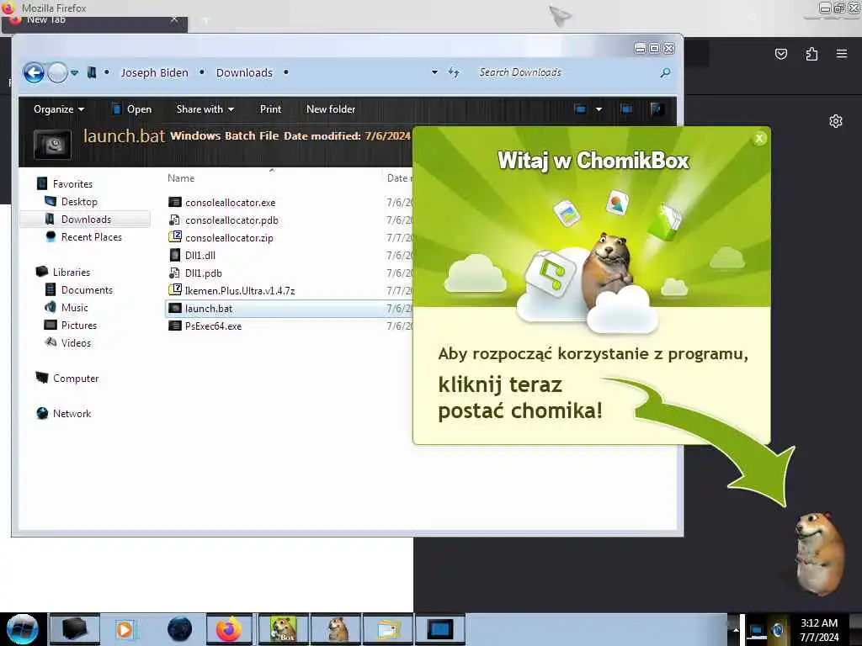This screenshot has width=862, height=646.
Task: Click Print in the Explorer toolbar
Action: [270, 109]
